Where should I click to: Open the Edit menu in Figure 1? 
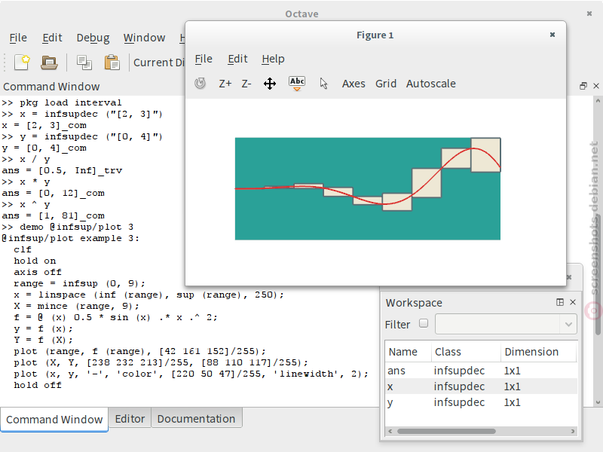point(237,59)
